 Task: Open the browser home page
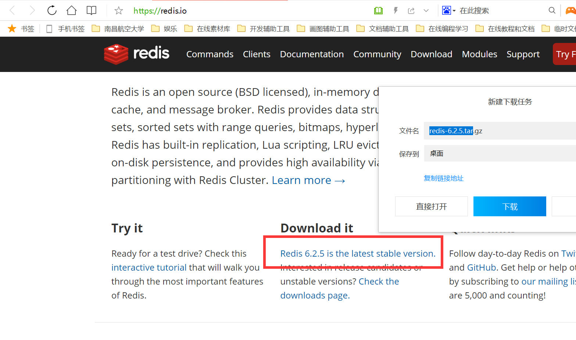tap(72, 10)
